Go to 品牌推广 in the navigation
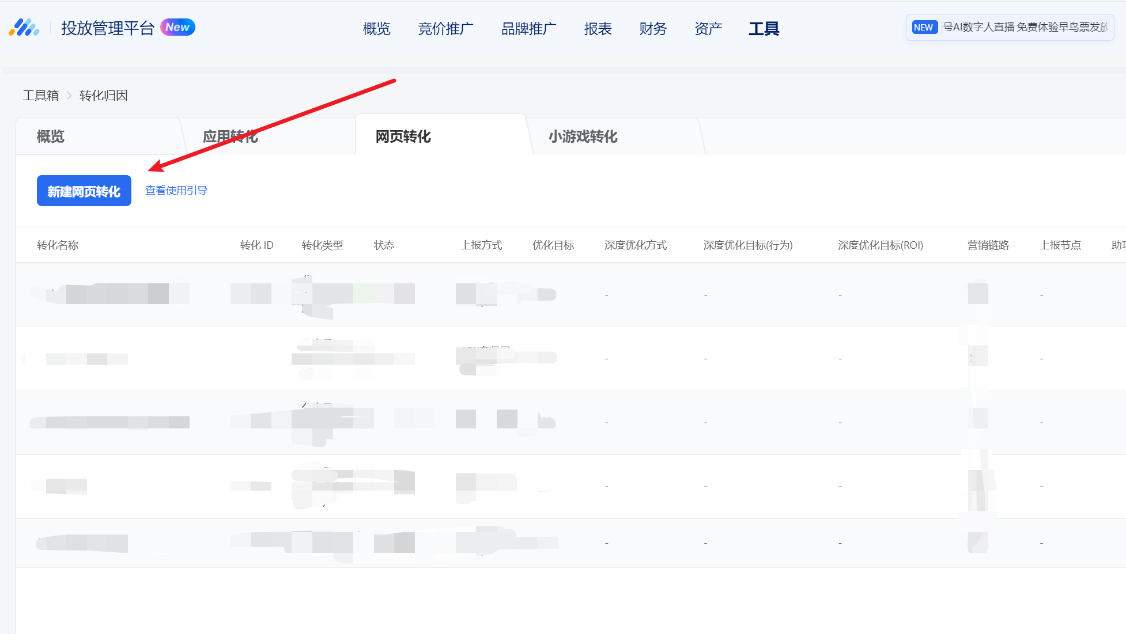1126x634 pixels. click(528, 28)
